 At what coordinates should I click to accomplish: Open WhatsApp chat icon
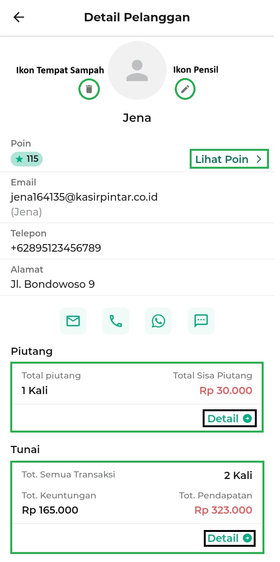(158, 321)
